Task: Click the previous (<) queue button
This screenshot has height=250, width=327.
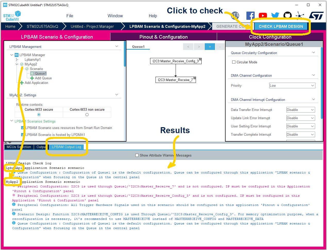Action: pos(188,47)
